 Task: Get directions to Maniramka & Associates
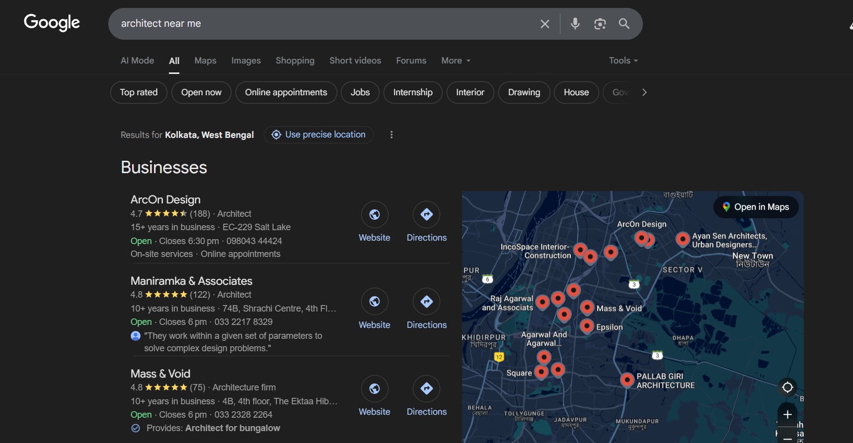point(427,302)
